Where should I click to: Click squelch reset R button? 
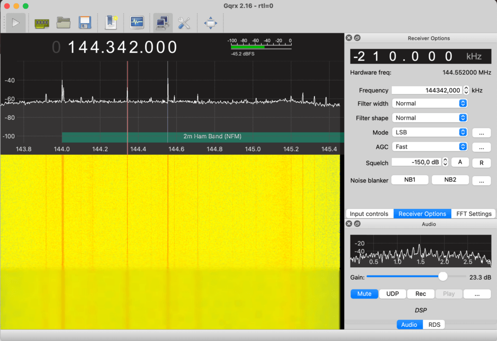coord(481,162)
